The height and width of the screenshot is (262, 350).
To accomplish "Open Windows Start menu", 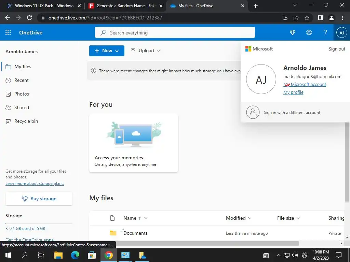I will pos(8,255).
